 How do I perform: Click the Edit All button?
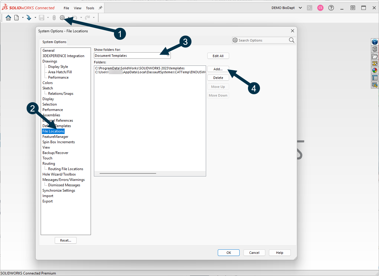click(218, 56)
